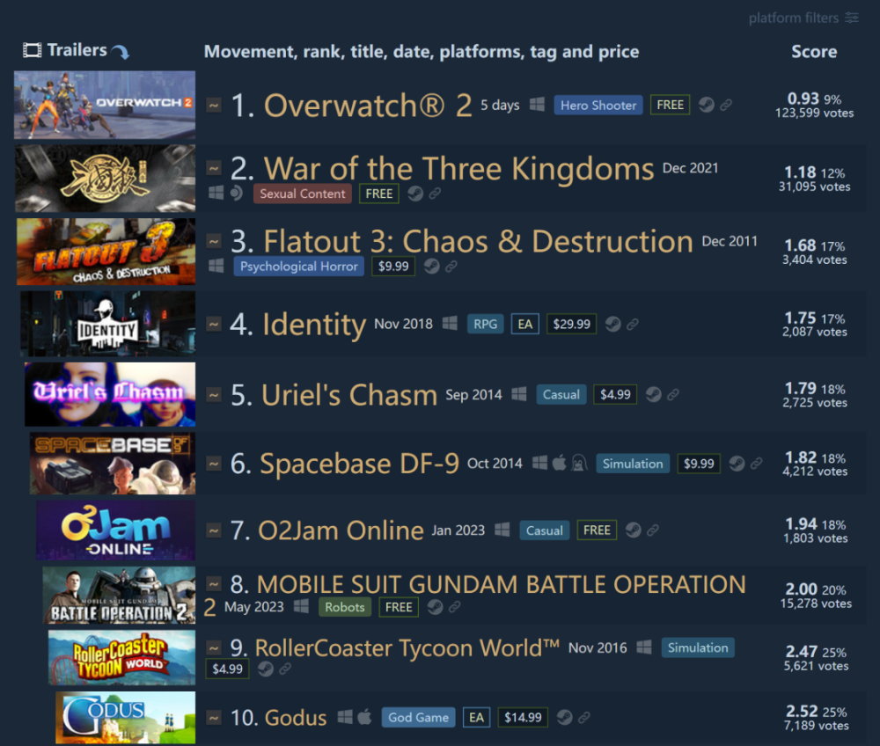
Task: Click Steam icon for War of the Three Kingdoms
Action: click(415, 194)
